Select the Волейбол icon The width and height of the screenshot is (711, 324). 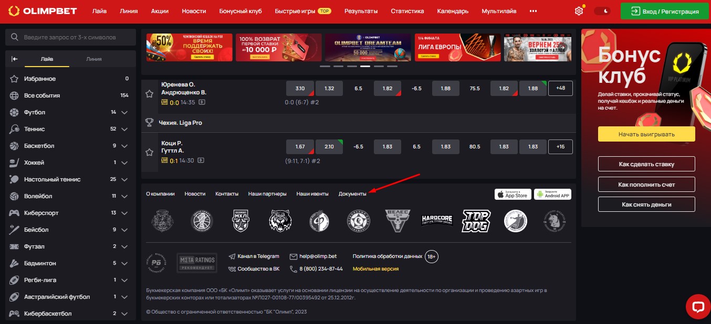pyautogui.click(x=15, y=196)
